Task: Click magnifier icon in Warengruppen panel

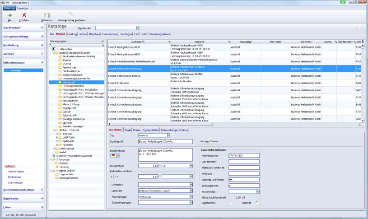Action: 103,45
